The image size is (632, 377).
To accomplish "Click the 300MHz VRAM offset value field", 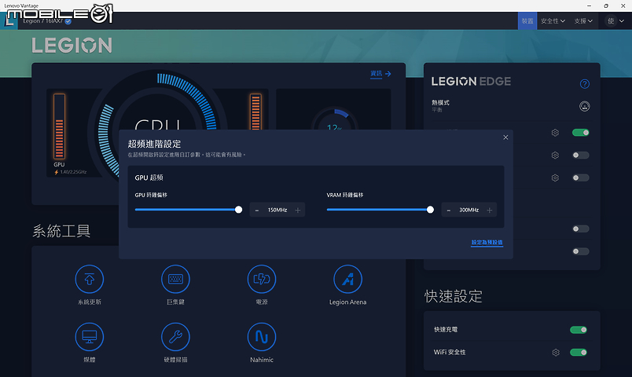I will coord(469,210).
